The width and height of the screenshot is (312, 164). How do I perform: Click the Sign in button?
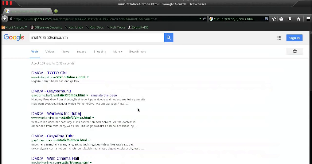294,38
